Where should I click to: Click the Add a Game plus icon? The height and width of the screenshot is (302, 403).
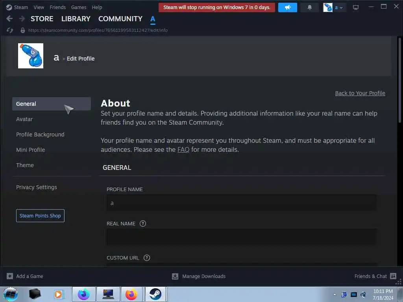point(10,276)
